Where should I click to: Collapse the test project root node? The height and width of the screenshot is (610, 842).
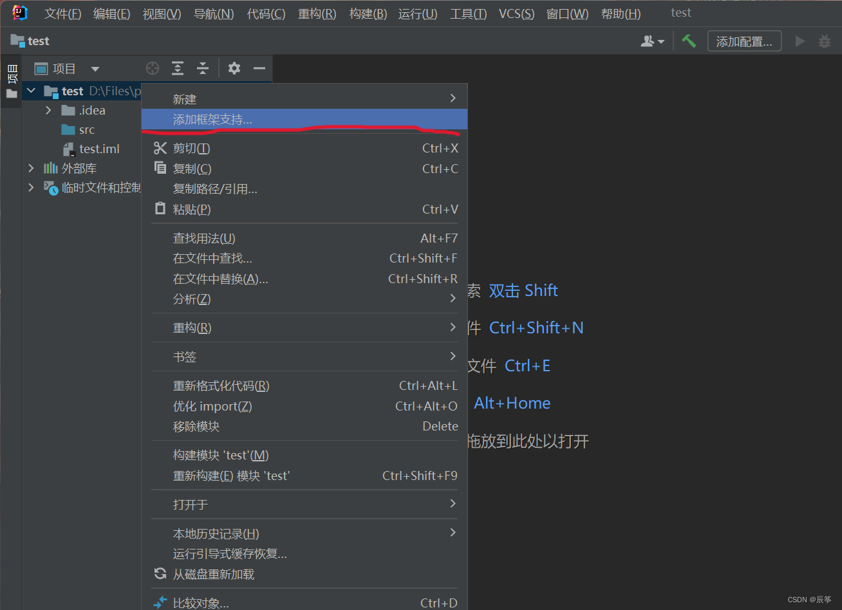tap(31, 91)
